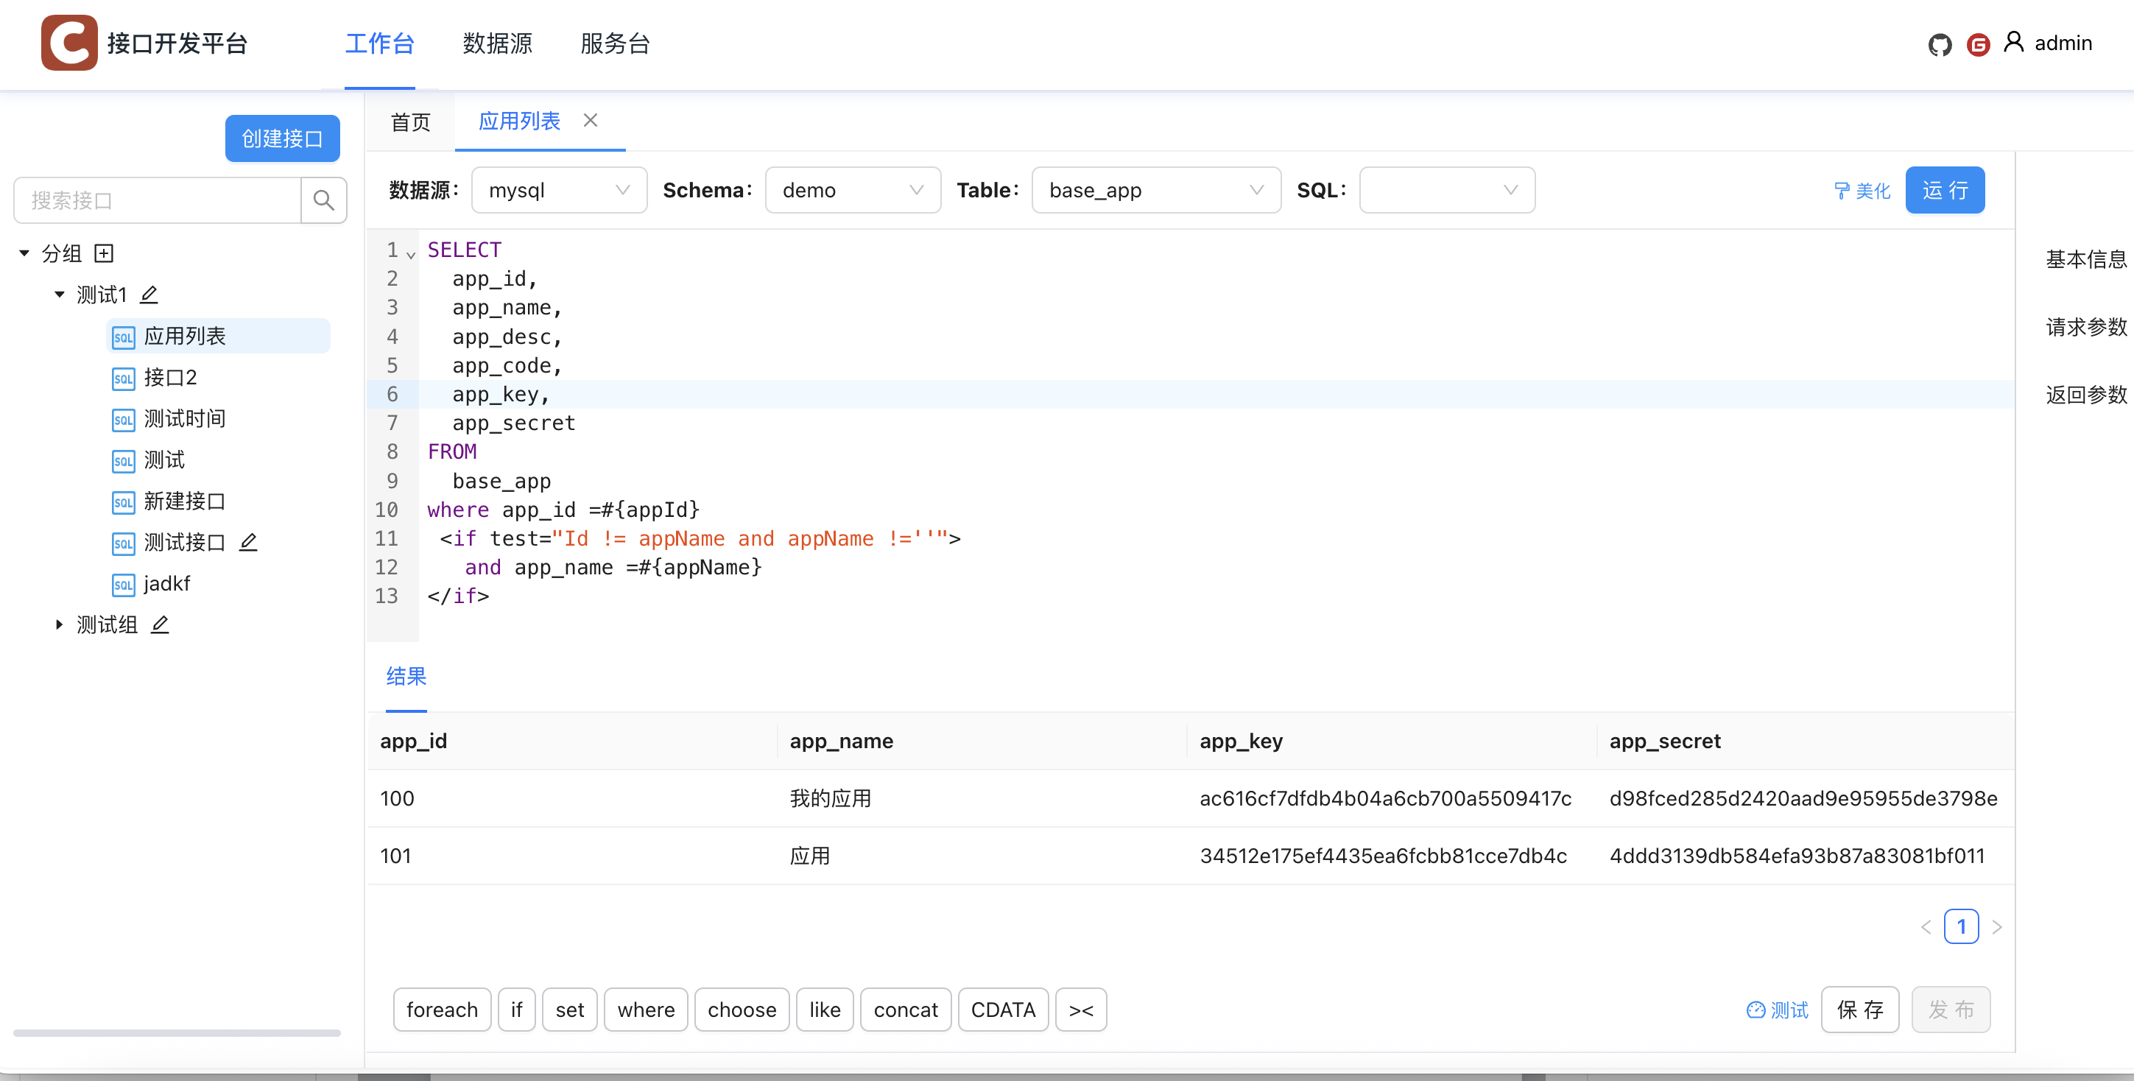This screenshot has height=1081, width=2134.
Task: Click the red Gitee icon
Action: (1978, 45)
